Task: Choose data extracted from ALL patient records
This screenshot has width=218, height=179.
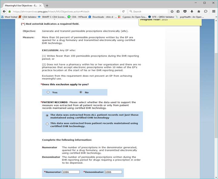Action: click(47, 115)
